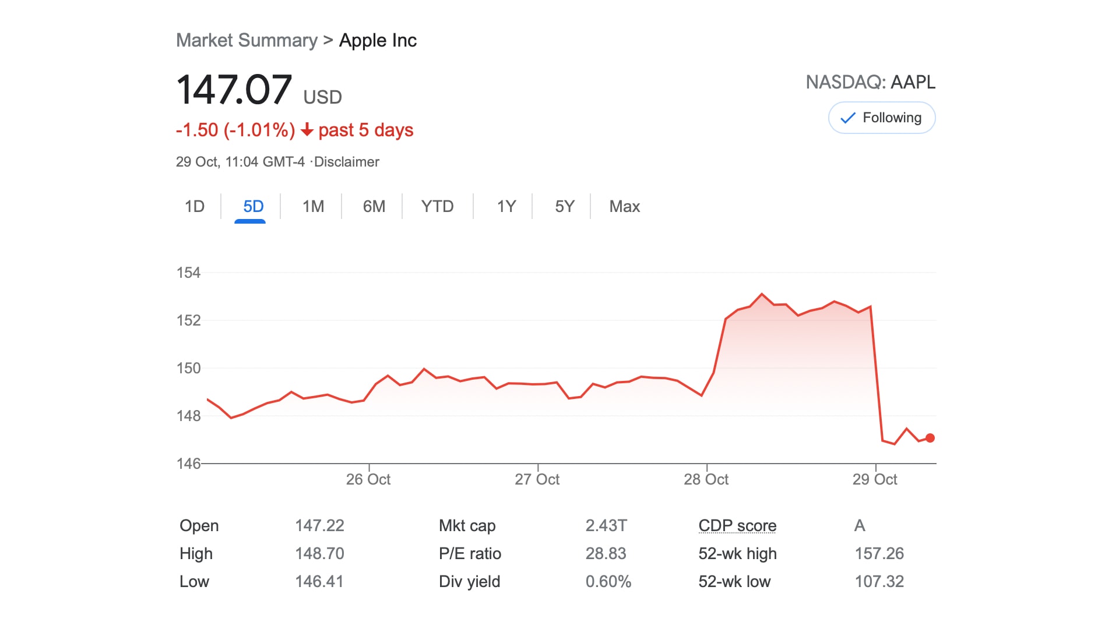
Task: Click the checkmark inside the Following button
Action: click(x=849, y=118)
